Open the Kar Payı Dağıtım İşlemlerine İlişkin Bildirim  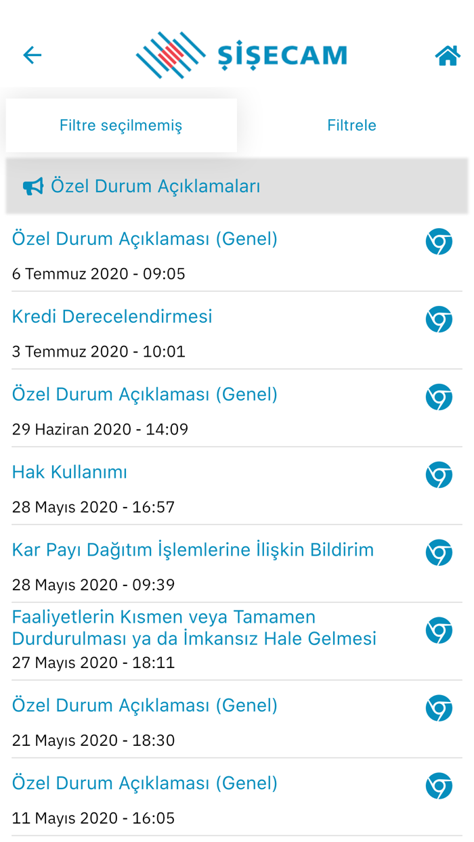[192, 550]
